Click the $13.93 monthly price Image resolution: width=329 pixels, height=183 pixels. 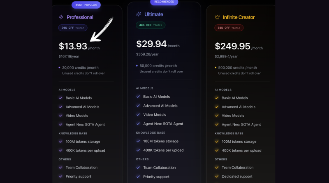pos(73,46)
